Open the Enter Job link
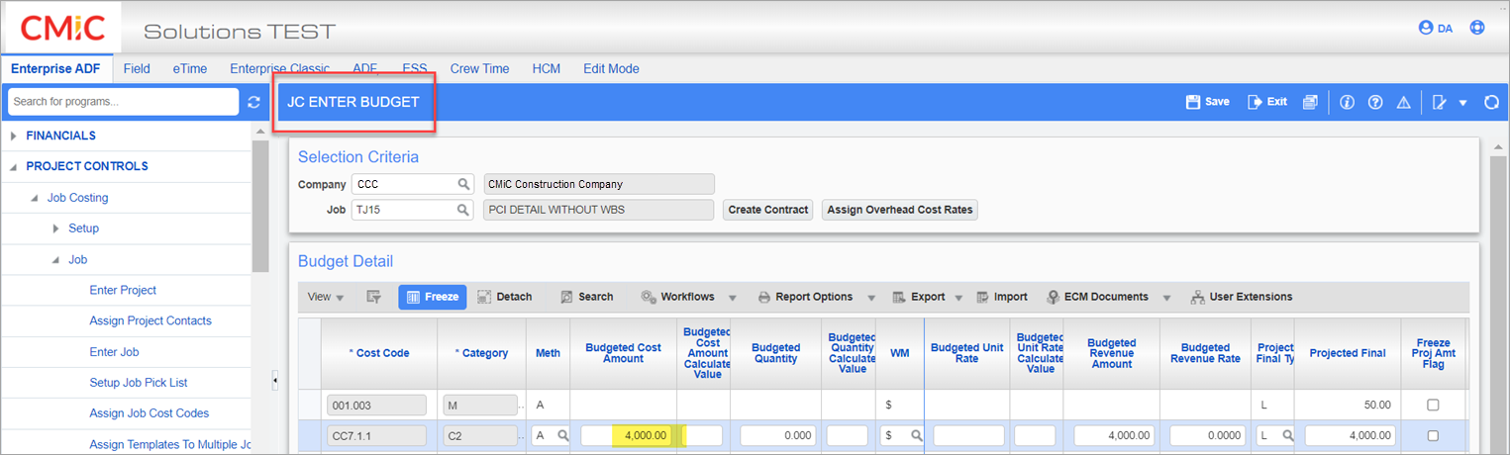Screen dimensions: 1510x455 (114, 351)
